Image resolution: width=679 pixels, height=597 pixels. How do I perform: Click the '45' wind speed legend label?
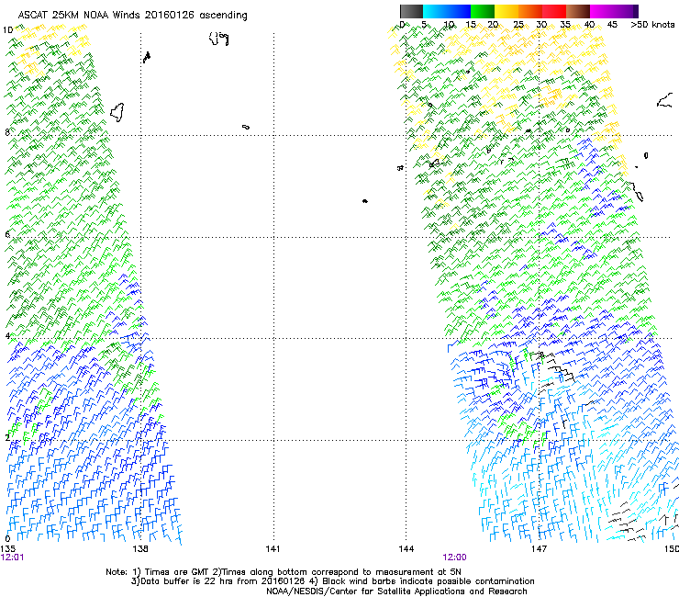point(612,25)
